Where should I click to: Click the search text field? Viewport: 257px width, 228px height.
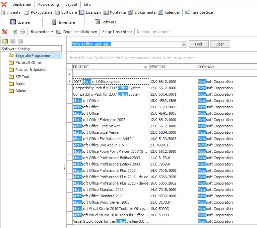point(126,44)
